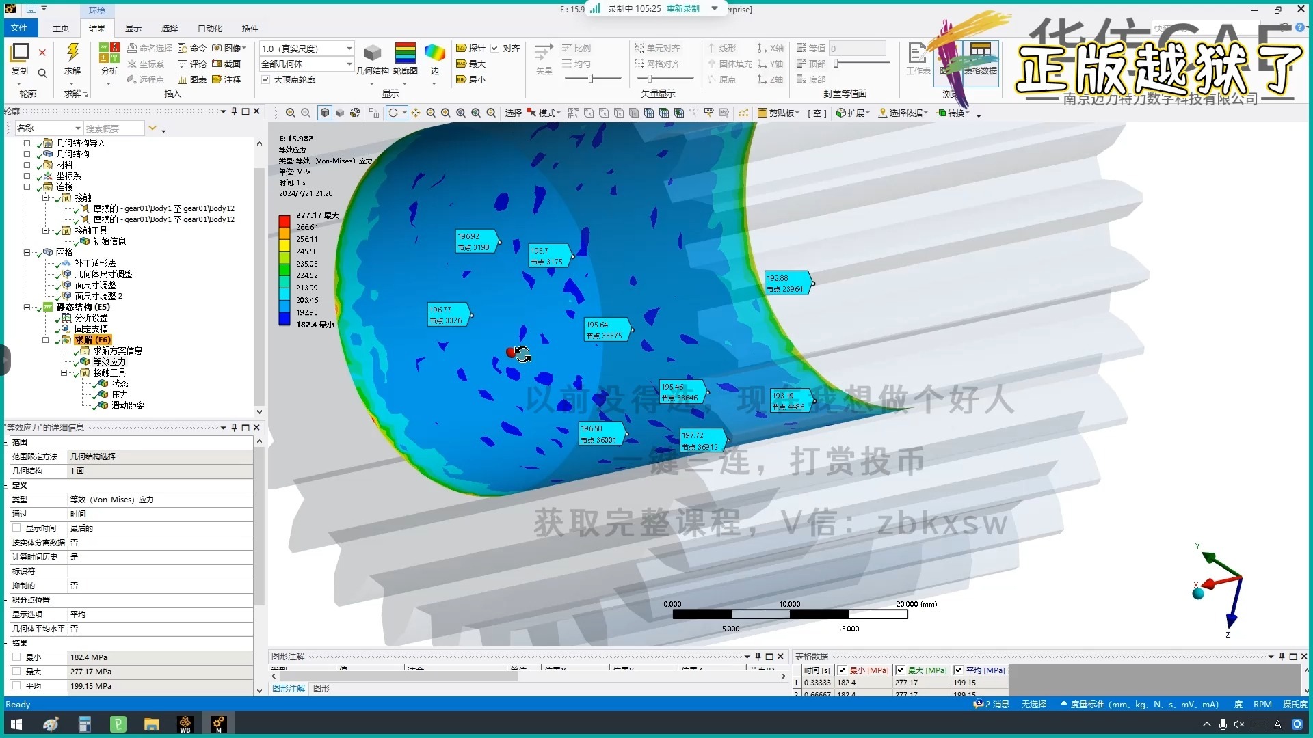Image resolution: width=1313 pixels, height=738 pixels.
Task: Open the 1.0 True Scale dropdown
Action: [x=349, y=49]
